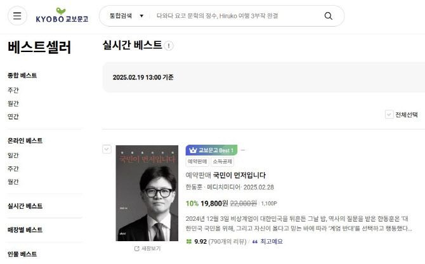Open the info icon beside 실시간 베스트

click(169, 46)
